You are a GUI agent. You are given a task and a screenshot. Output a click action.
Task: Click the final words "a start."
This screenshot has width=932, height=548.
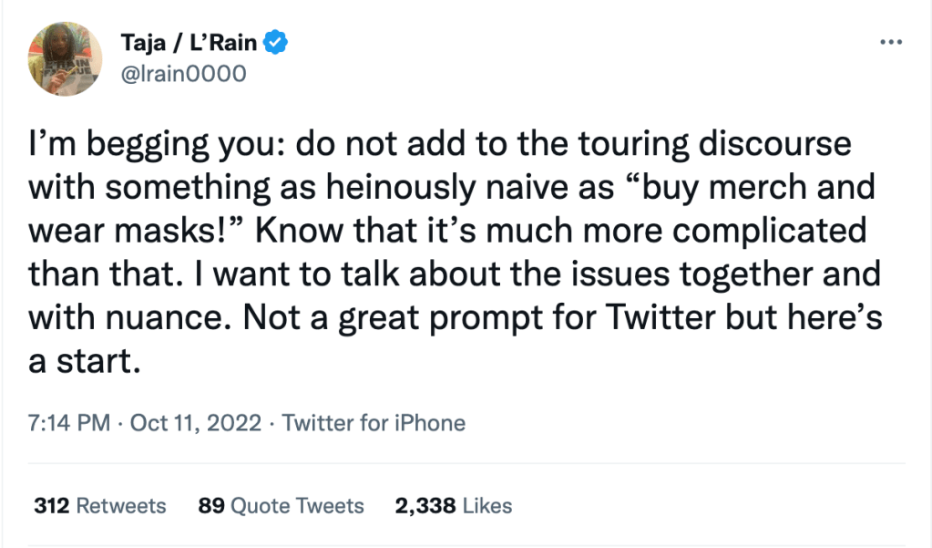87,361
